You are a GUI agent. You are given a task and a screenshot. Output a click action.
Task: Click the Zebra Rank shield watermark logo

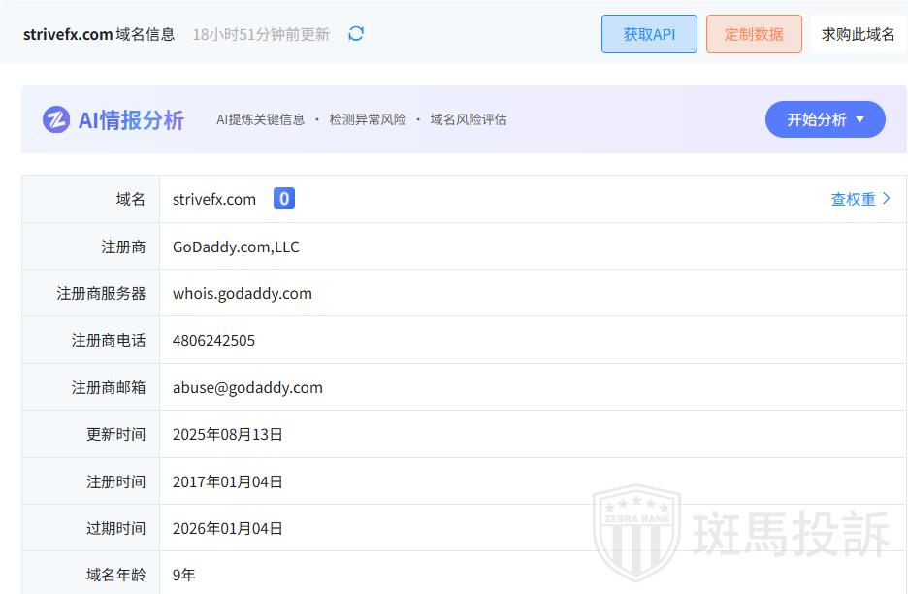pyautogui.click(x=636, y=533)
